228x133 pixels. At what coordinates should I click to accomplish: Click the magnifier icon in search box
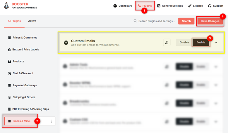pyautogui.click(x=135, y=21)
